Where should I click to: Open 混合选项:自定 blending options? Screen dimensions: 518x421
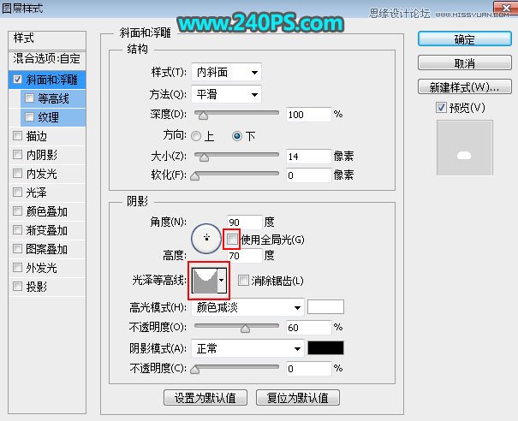(x=47, y=59)
